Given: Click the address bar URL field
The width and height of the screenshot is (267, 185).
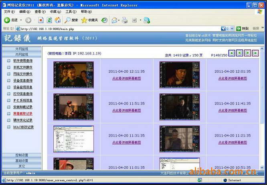Looking at the screenshot, I should (x=120, y=28).
